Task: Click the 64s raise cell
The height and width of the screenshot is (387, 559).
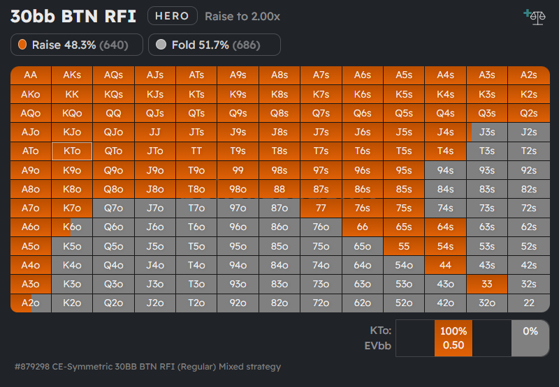Action: click(x=445, y=227)
